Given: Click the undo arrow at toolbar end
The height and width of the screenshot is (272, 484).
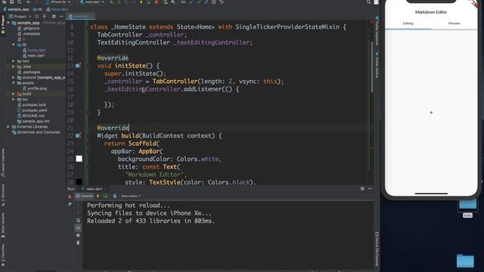Looking at the screenshot, I should [222, 2].
